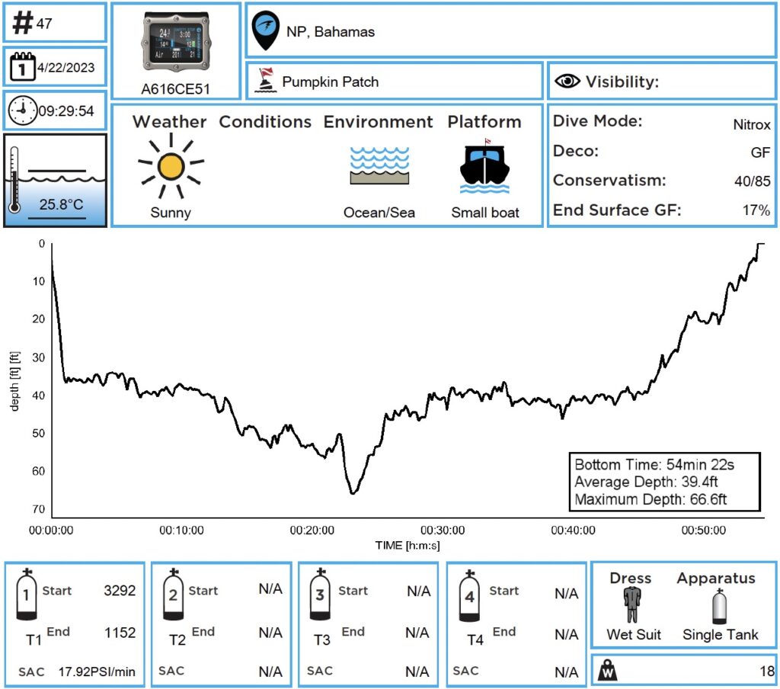Click the deepest point on depth graph
780x689 pixels.
(353, 493)
